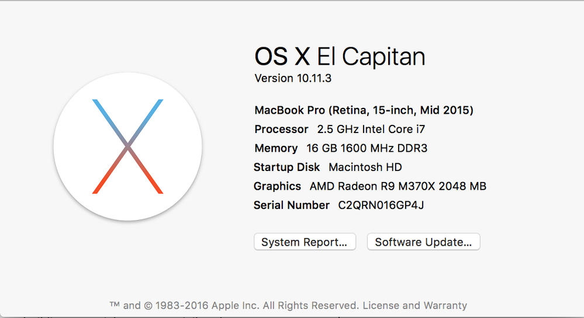Open the System Report button

[305, 242]
